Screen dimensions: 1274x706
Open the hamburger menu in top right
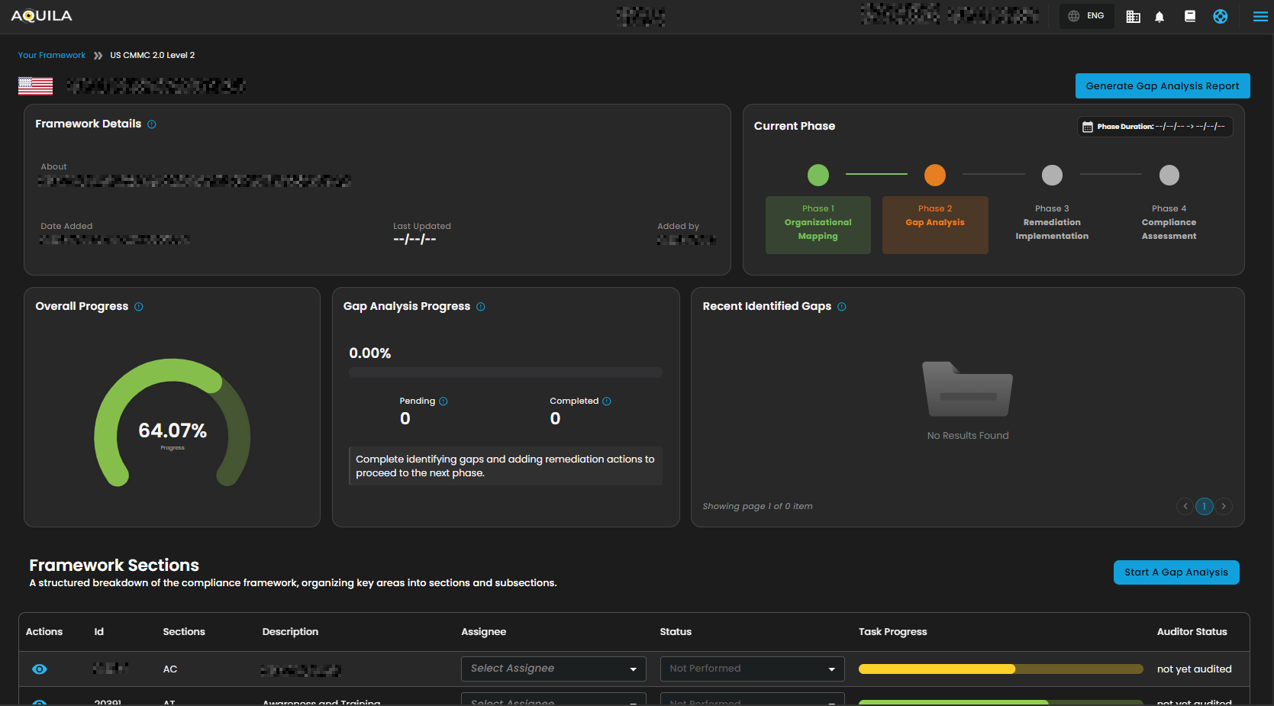pos(1260,16)
